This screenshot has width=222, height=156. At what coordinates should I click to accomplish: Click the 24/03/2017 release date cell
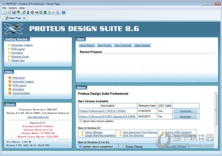147,116
